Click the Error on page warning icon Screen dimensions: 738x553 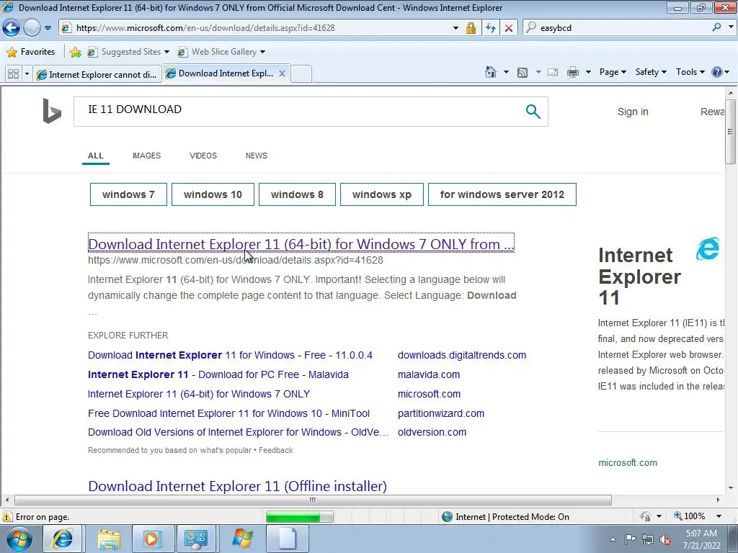(7, 516)
